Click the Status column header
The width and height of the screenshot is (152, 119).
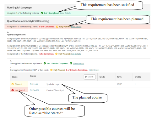[x=15, y=77]
